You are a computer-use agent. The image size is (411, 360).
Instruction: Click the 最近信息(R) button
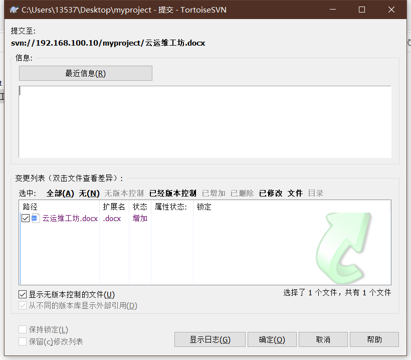pos(85,73)
